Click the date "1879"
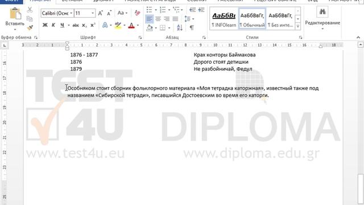This screenshot has height=205, width=364. coord(76,69)
